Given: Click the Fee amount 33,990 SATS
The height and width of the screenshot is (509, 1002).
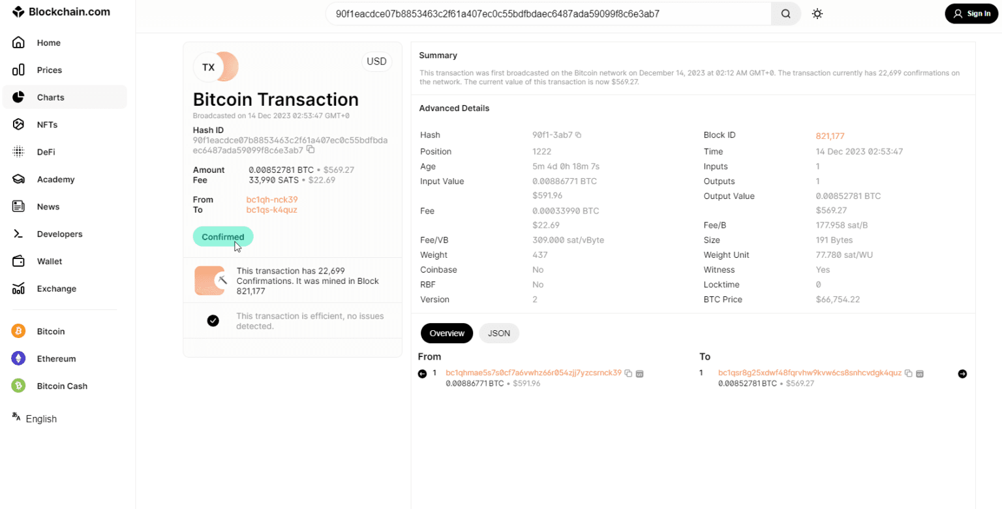Looking at the screenshot, I should (273, 180).
